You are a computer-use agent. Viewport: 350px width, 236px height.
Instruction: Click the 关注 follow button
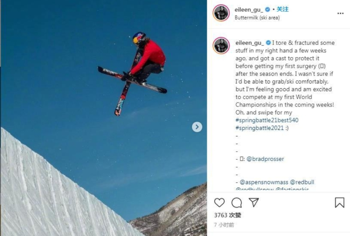coord(282,9)
